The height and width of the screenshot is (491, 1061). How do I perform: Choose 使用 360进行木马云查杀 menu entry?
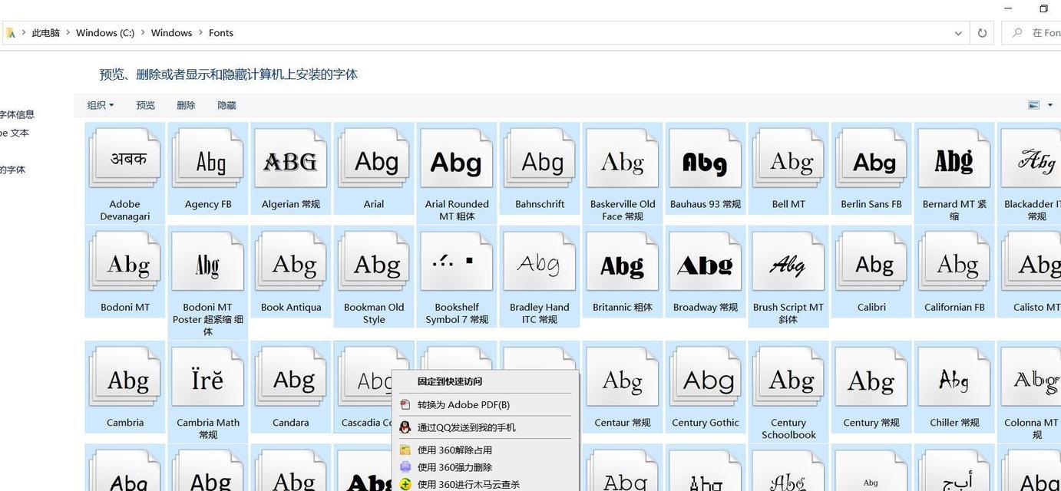pos(485,484)
